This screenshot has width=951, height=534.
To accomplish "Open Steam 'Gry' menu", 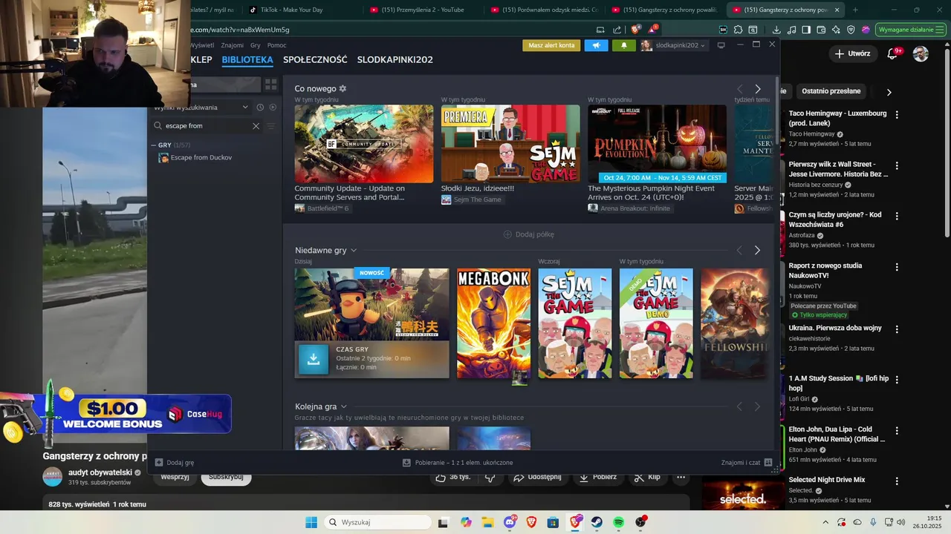I will coord(256,45).
